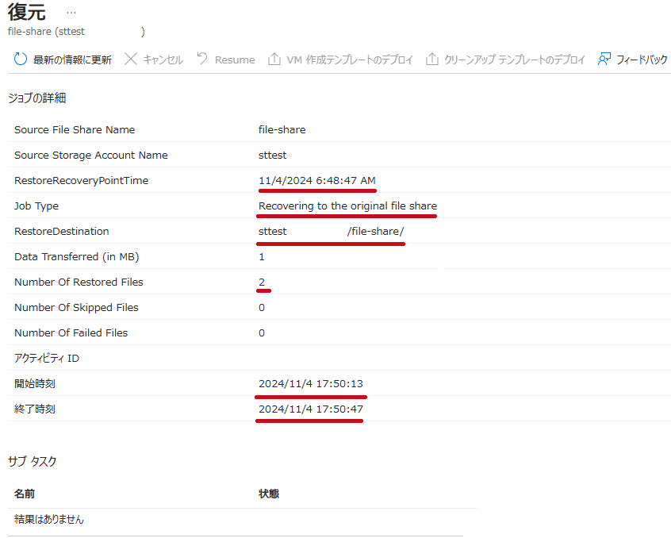Click the Resume arrow icon
The width and height of the screenshot is (671, 538).
202,59
